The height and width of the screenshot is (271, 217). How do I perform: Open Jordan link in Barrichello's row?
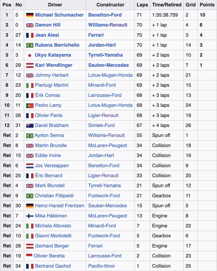tap(95, 45)
